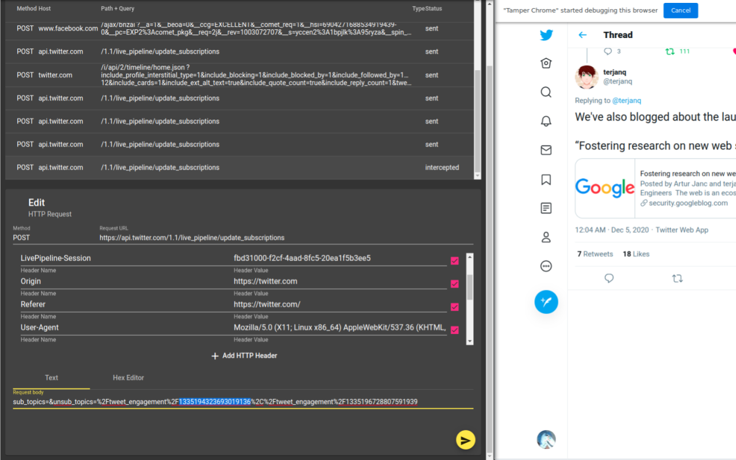Click the Status column header
Screen dimensions: 736x460
point(434,9)
